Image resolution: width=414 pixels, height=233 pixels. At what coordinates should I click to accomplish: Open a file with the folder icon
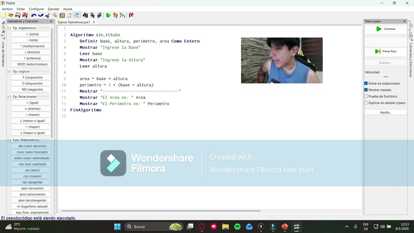coord(11,15)
